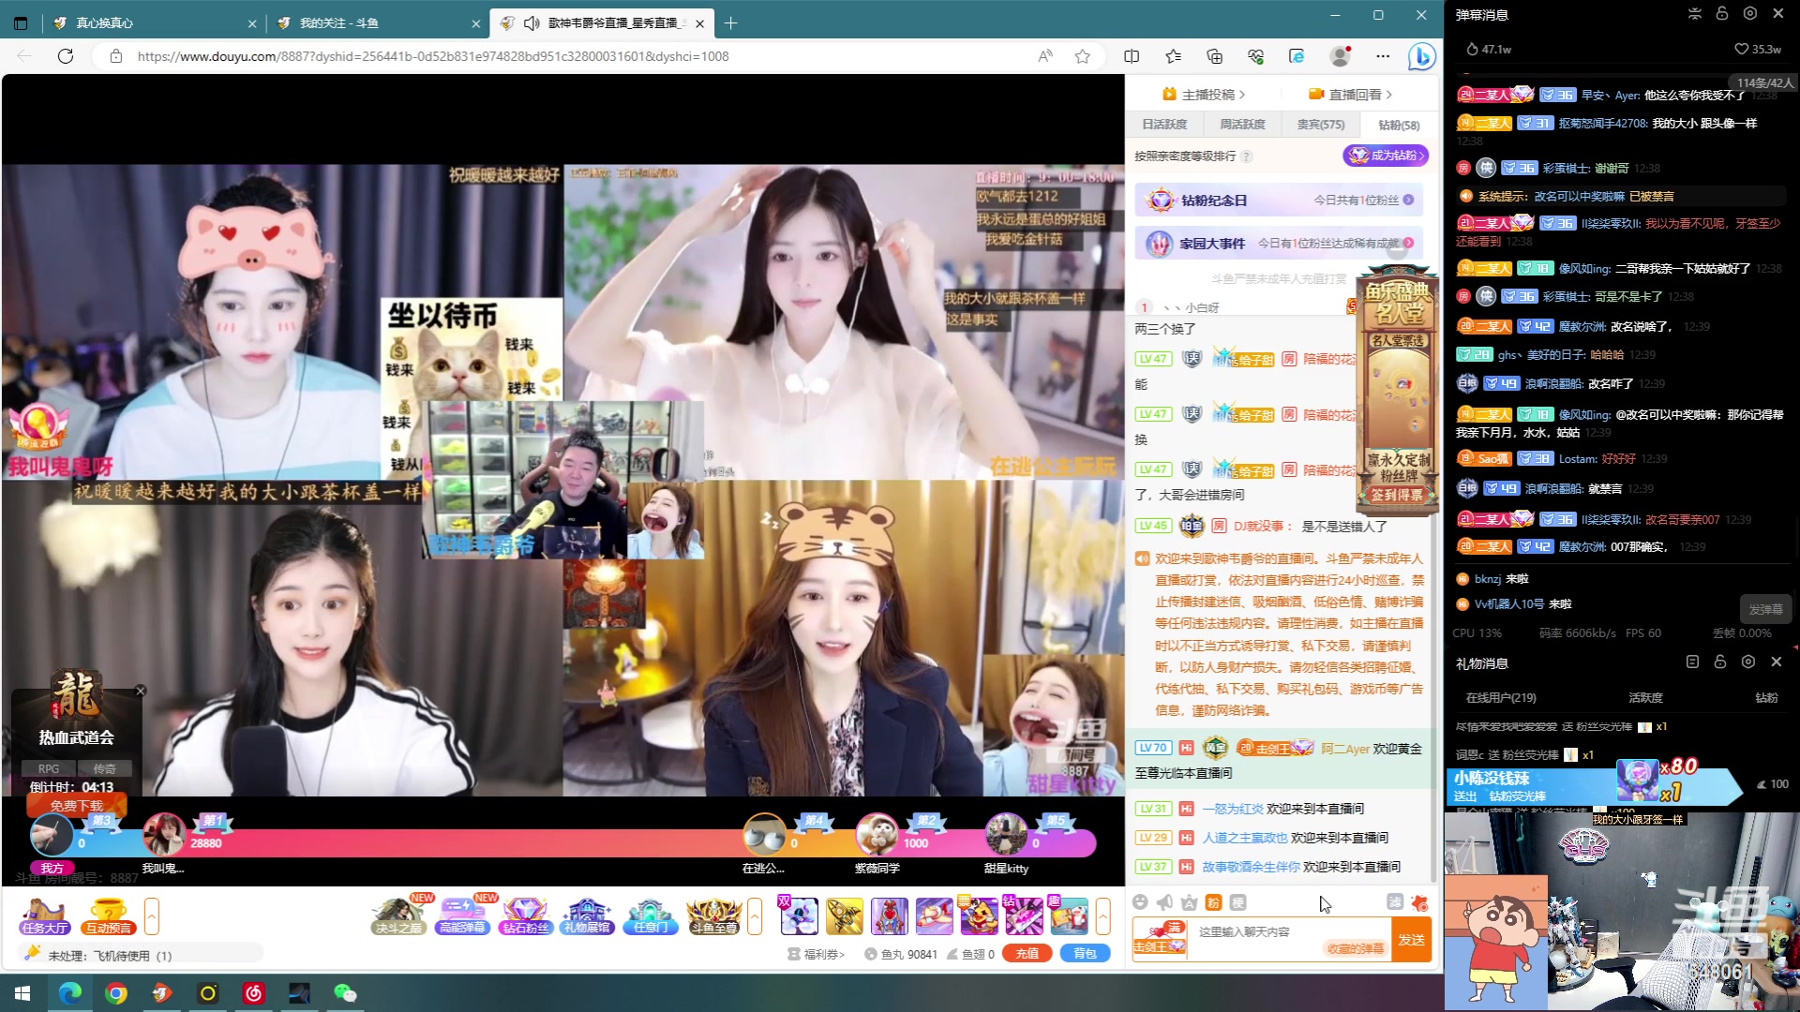Open the crown danmaku style icon
The width and height of the screenshot is (1800, 1012).
(x=1189, y=901)
